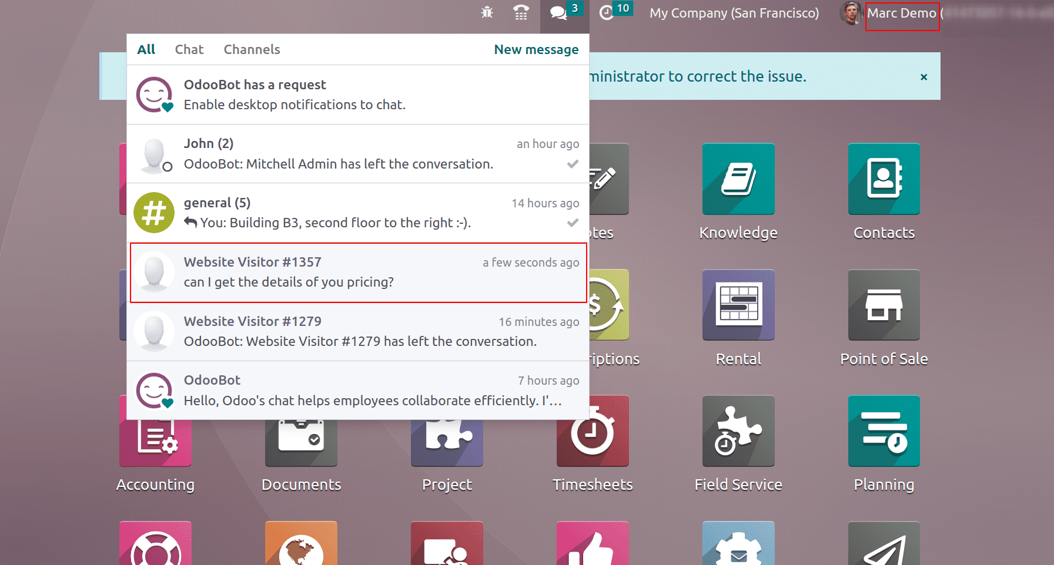1054x565 pixels.
Task: Open Website Visitor #1279 conversation
Action: click(358, 331)
